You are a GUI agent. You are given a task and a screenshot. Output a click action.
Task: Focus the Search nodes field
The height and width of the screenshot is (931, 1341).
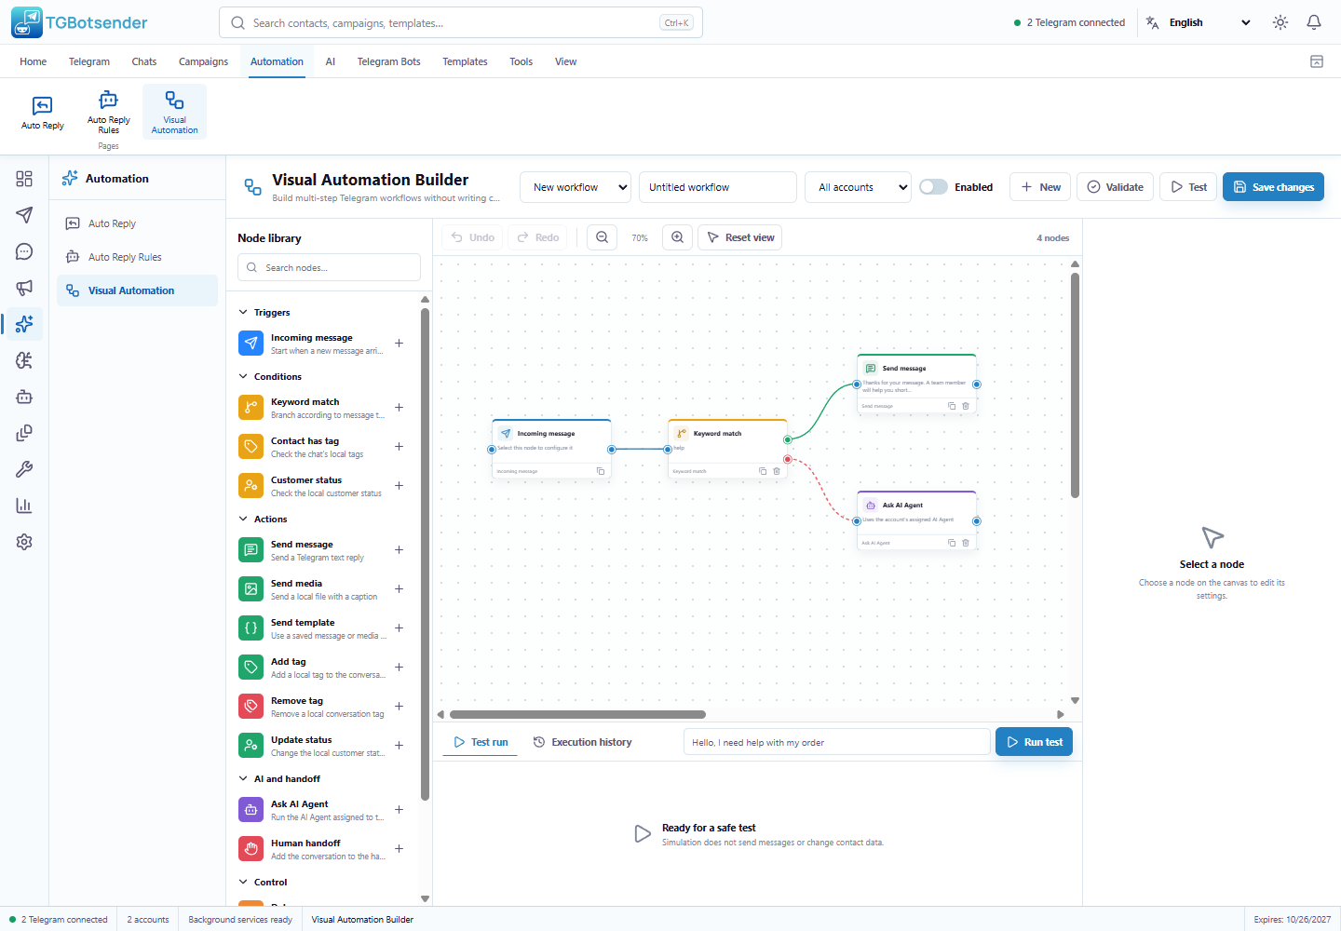click(x=330, y=268)
